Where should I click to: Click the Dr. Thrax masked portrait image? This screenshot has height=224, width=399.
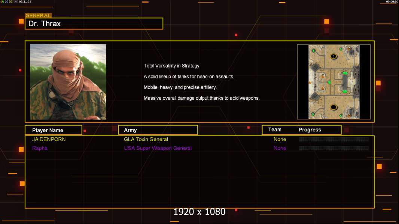(68, 82)
